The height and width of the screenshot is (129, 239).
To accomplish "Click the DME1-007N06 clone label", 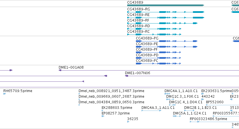I will pyautogui.click(x=138, y=73).
